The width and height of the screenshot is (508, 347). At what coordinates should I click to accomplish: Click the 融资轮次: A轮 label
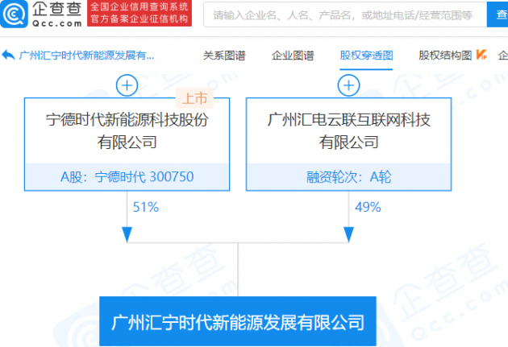pos(348,177)
